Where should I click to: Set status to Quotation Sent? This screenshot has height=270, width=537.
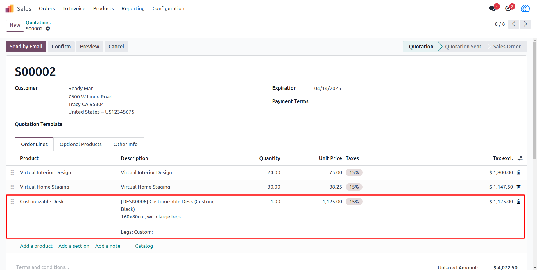coord(463,47)
